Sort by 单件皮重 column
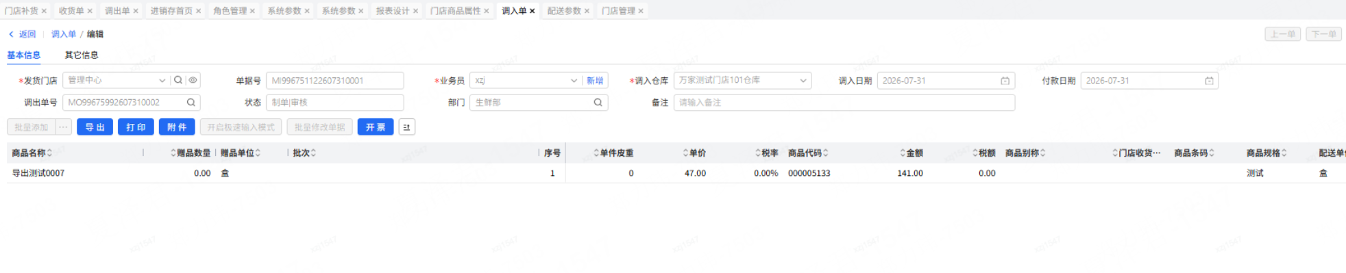Image resolution: width=1346 pixels, height=273 pixels. 596,153
